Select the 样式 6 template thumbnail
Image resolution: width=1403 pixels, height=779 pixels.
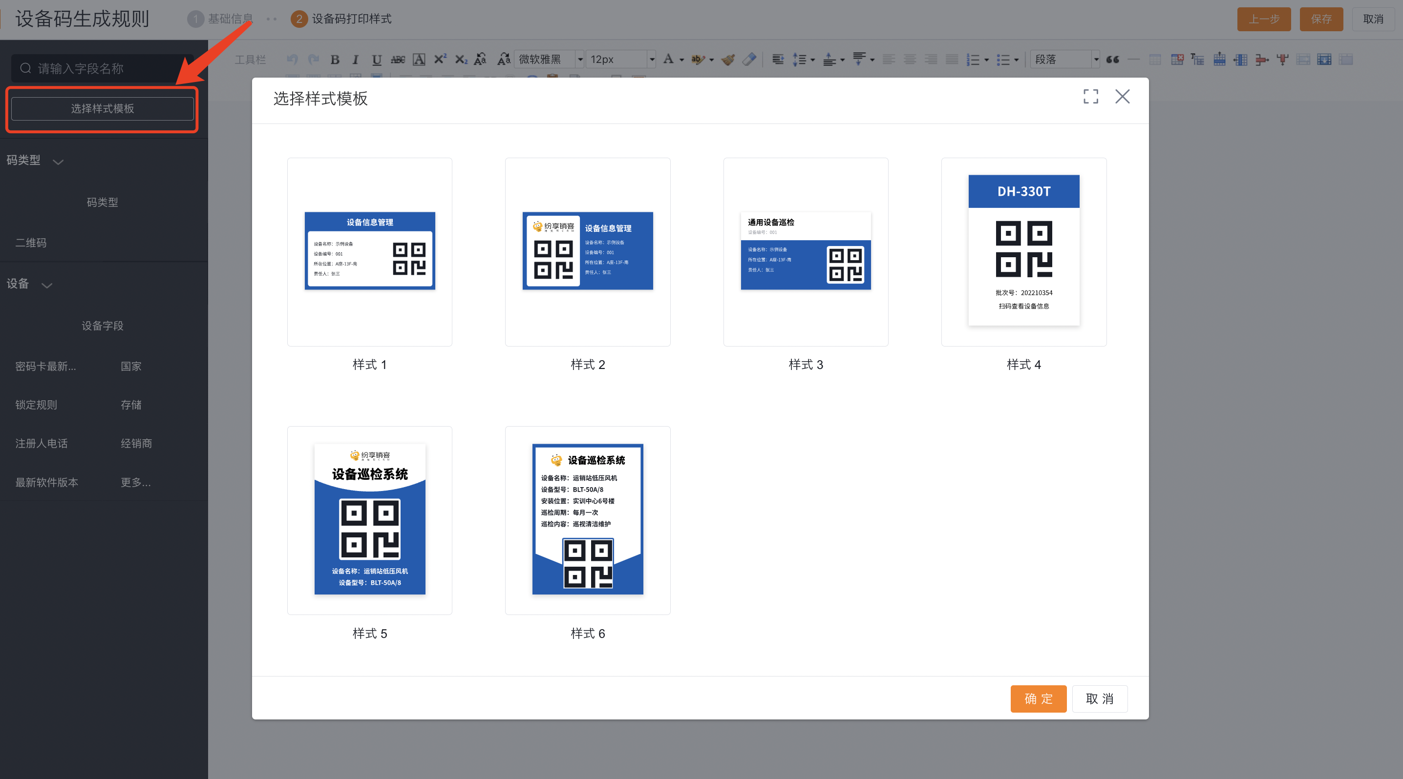(x=587, y=520)
